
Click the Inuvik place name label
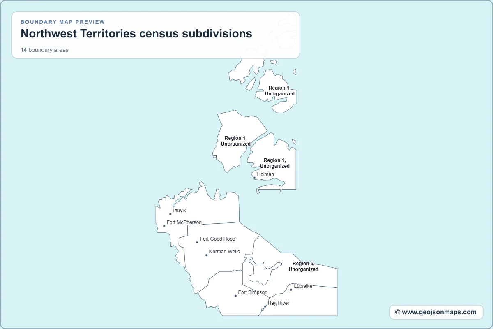180,211
